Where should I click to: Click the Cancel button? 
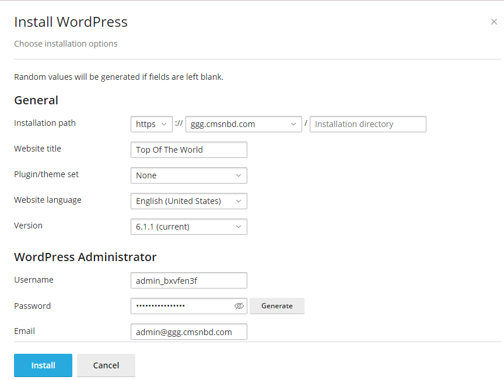pyautogui.click(x=106, y=365)
